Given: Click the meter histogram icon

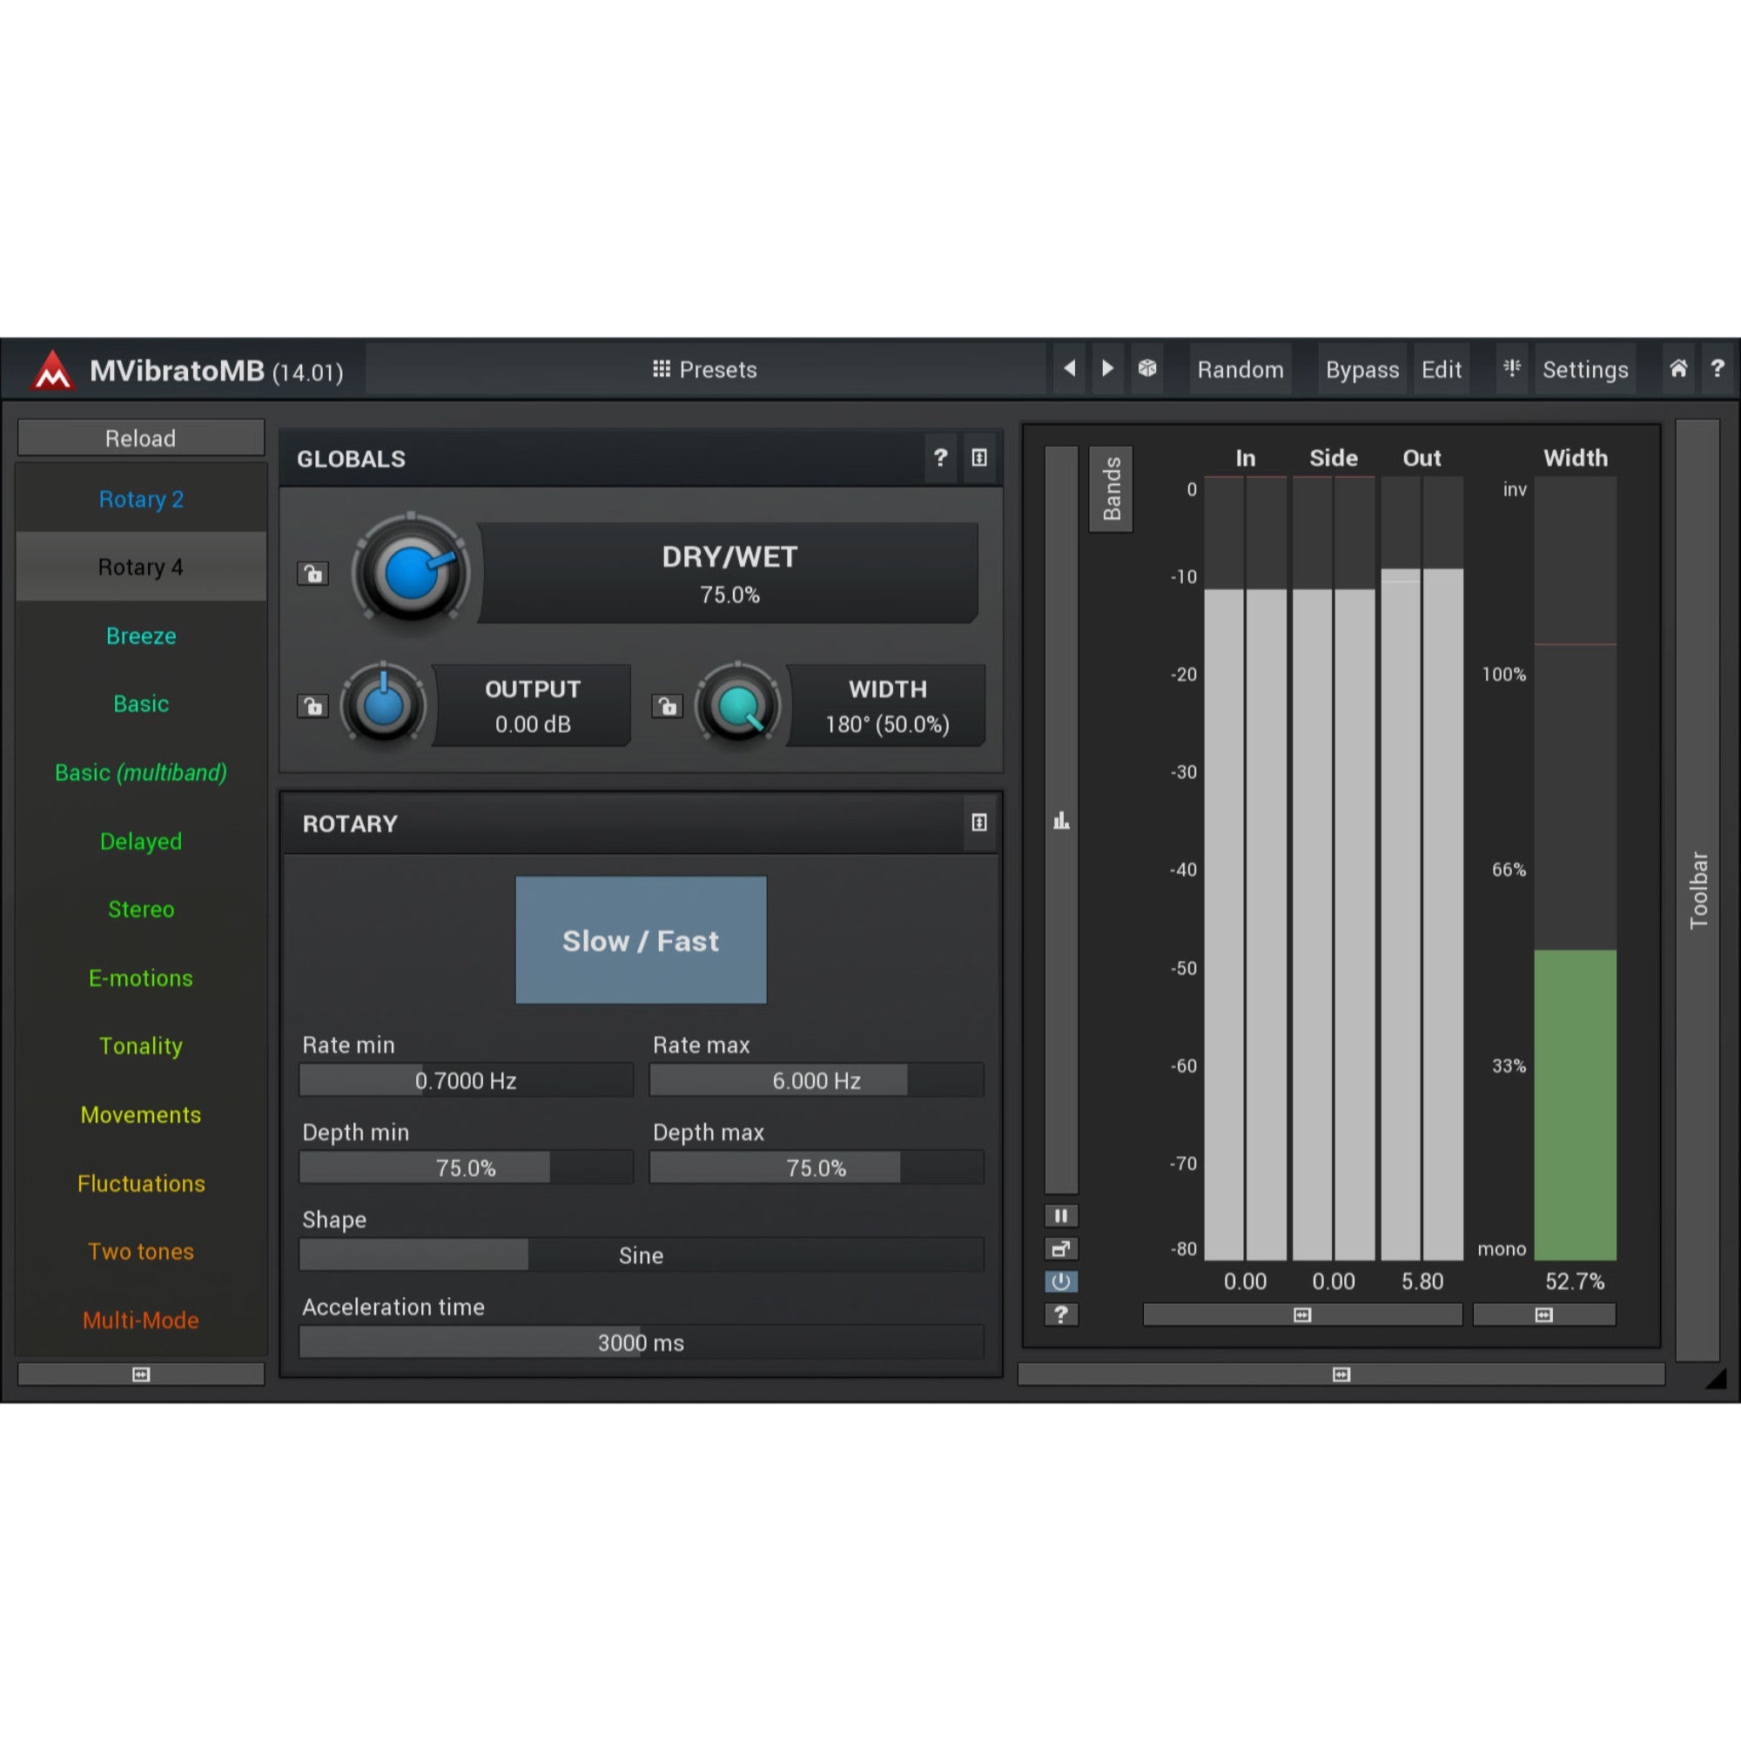Looking at the screenshot, I should click(x=1061, y=820).
